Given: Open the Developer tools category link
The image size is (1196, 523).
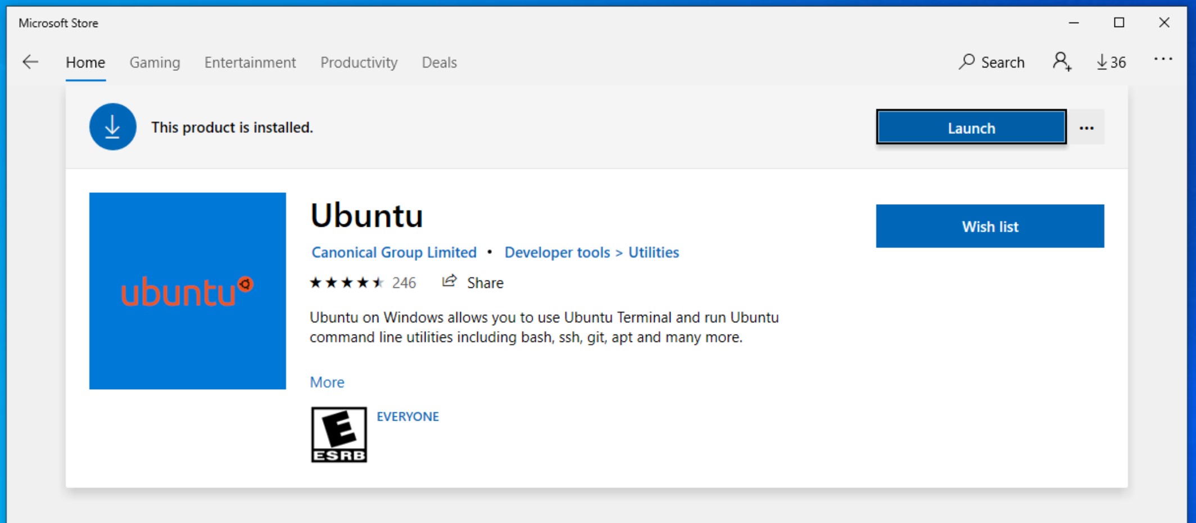Looking at the screenshot, I should point(557,253).
